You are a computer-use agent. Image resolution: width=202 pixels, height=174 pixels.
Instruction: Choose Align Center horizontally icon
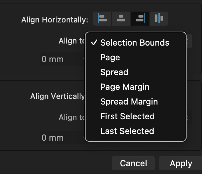click(121, 19)
